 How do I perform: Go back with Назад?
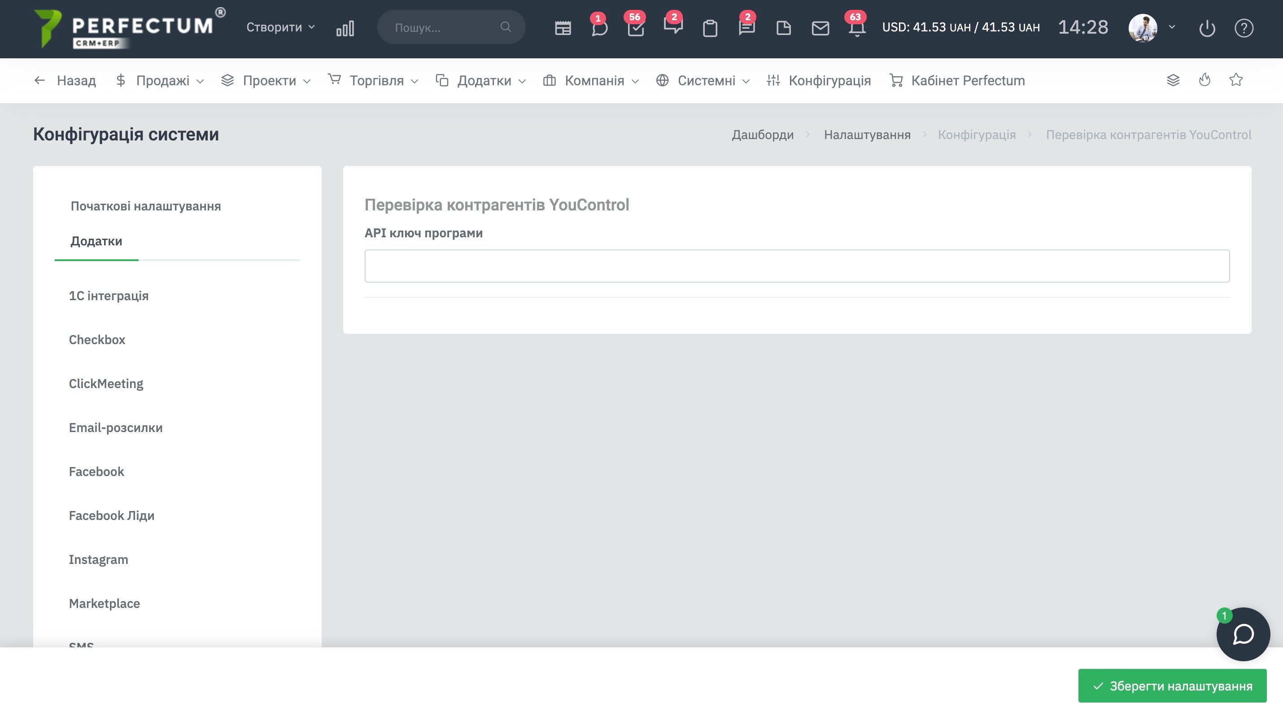(x=65, y=81)
